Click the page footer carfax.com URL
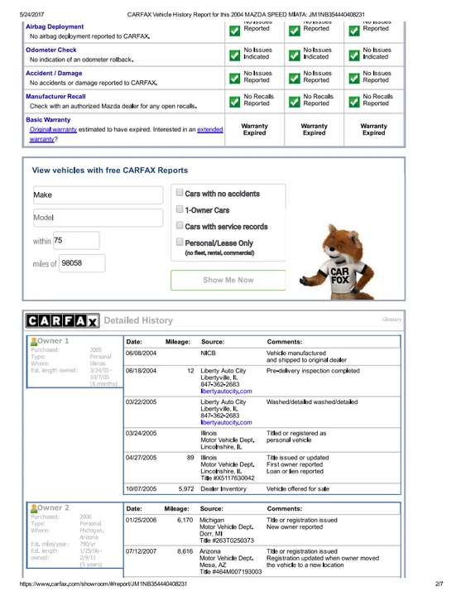 pyautogui.click(x=103, y=584)
